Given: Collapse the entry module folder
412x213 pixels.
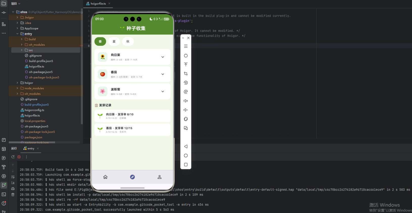Looking at the screenshot, I should pyautogui.click(x=17, y=34).
